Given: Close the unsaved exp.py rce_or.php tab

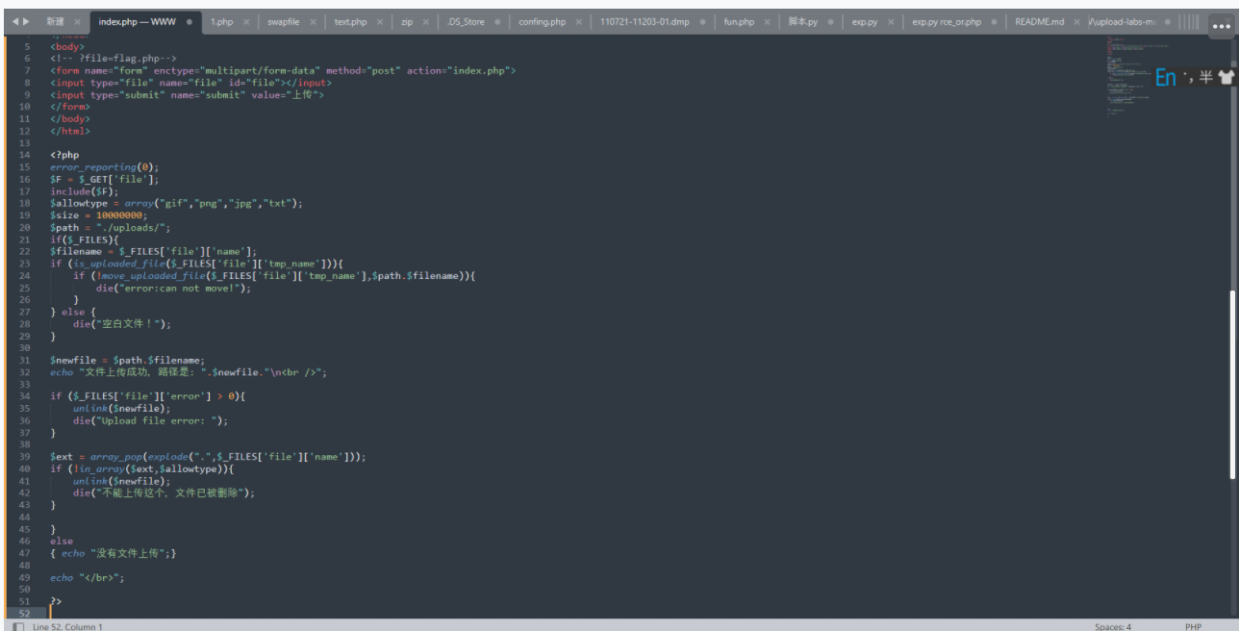Looking at the screenshot, I should (994, 21).
